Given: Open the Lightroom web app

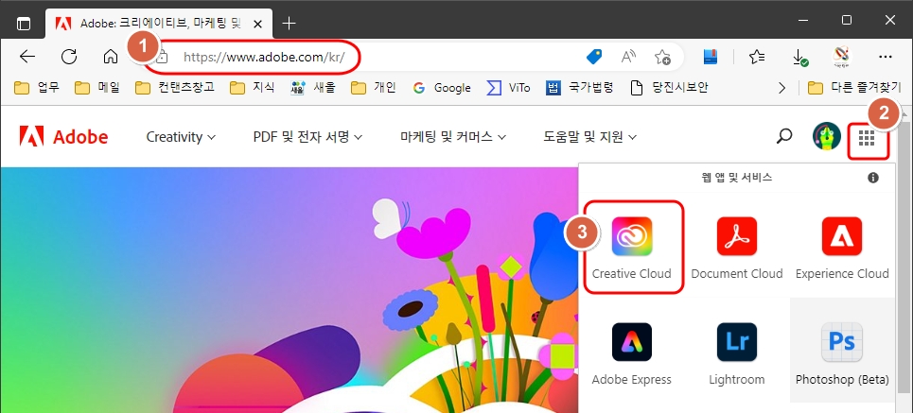Looking at the screenshot, I should [737, 354].
